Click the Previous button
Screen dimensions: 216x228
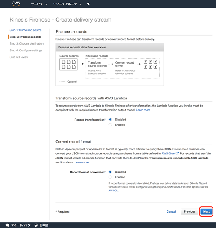tap(189, 211)
